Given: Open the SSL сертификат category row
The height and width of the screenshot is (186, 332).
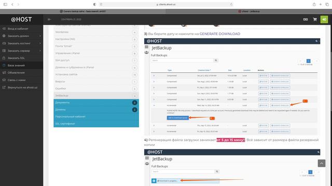Looking at the screenshot, I should [x=96, y=124].
